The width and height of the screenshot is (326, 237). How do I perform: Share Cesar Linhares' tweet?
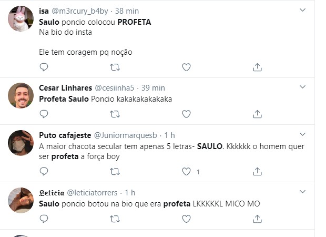click(258, 114)
